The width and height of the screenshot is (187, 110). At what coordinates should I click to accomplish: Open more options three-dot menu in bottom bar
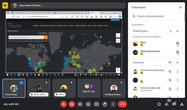point(113,104)
